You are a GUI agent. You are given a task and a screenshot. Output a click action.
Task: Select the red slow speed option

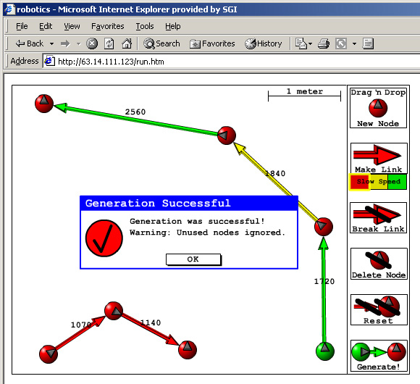359,182
